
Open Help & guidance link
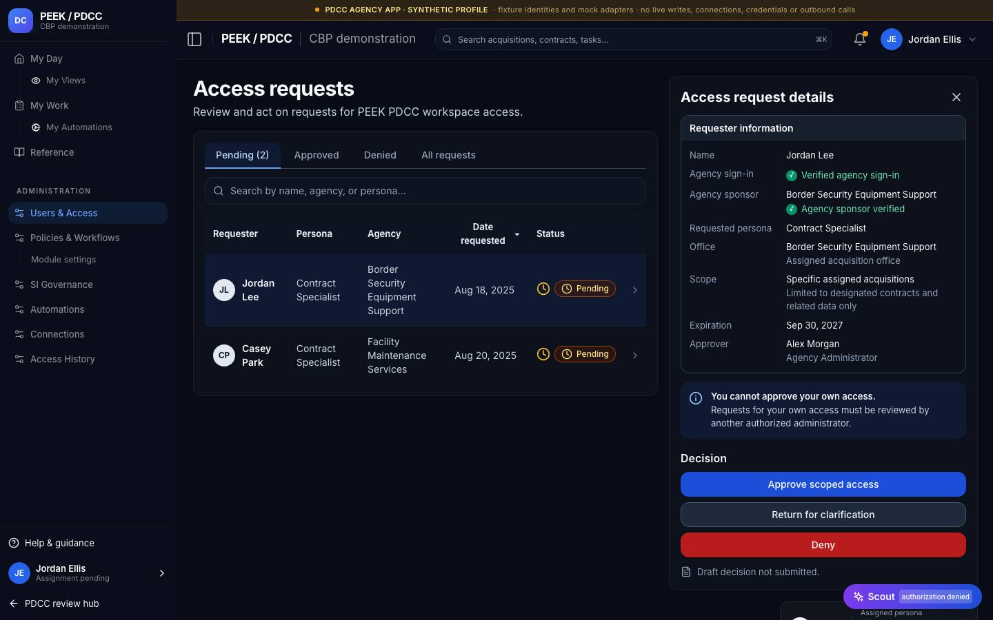tap(59, 543)
